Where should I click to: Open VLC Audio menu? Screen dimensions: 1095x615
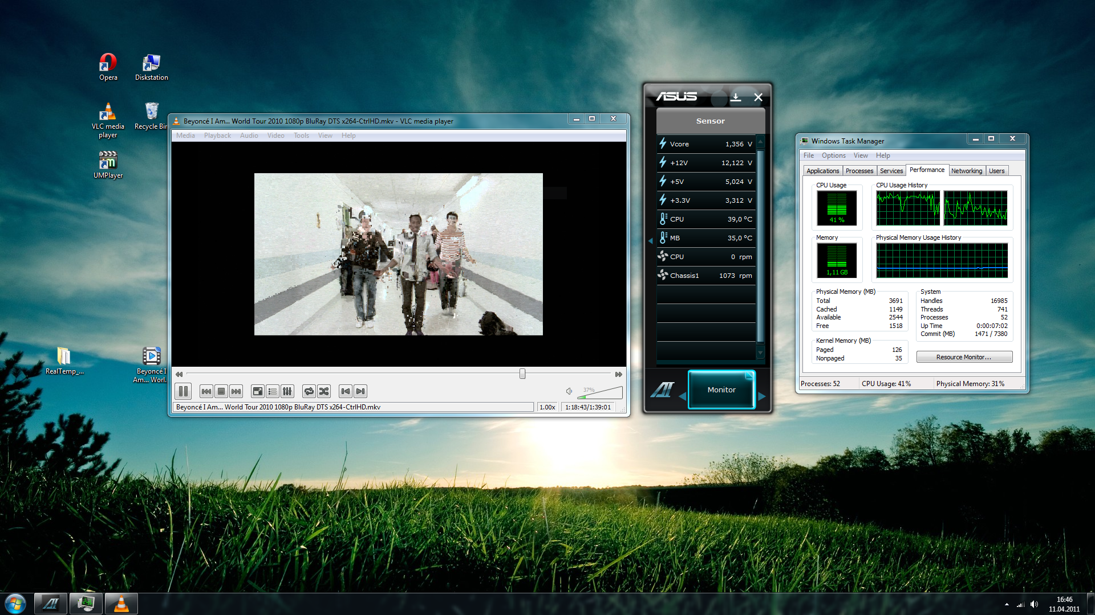point(249,136)
